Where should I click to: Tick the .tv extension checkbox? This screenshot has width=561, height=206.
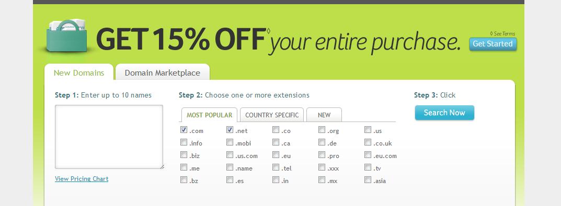pyautogui.click(x=368, y=167)
